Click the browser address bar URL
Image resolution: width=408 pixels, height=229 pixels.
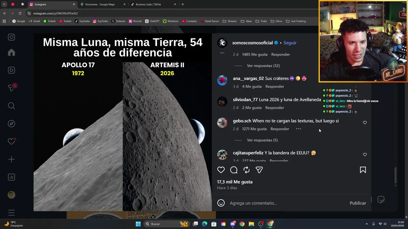tap(55, 13)
